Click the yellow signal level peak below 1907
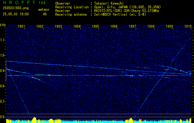The height and width of the screenshot is (123, 194). click(x=131, y=120)
